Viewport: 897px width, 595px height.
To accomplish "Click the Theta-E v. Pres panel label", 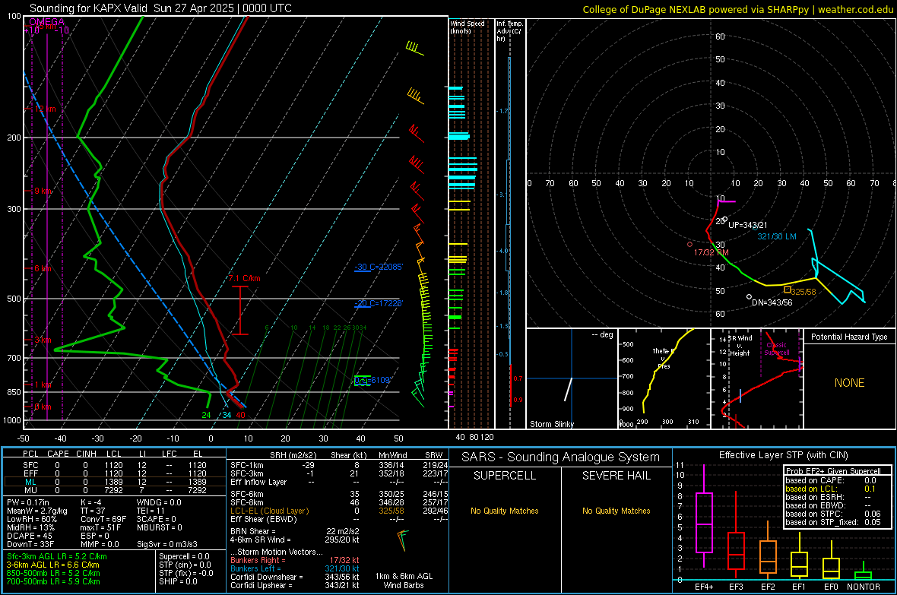I will point(664,358).
